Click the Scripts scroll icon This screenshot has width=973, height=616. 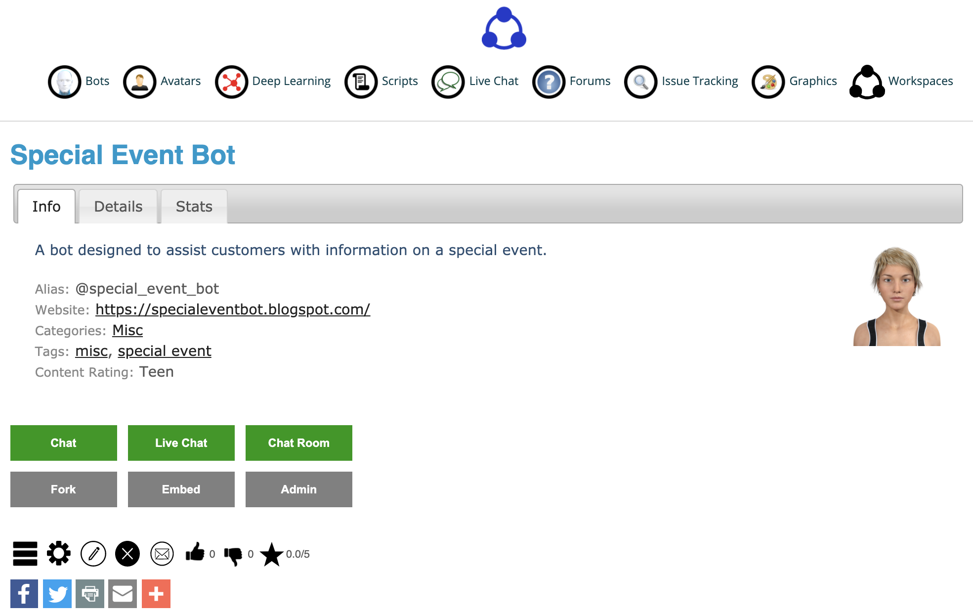(x=361, y=82)
